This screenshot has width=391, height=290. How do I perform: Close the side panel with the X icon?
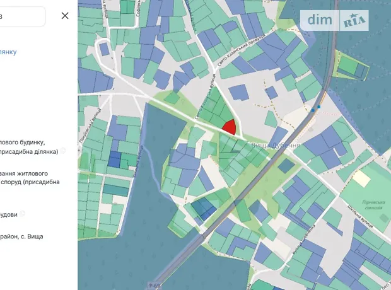pyautogui.click(x=65, y=16)
